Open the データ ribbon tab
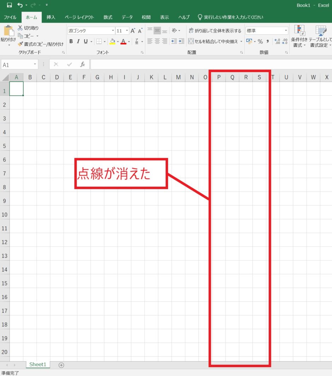 tap(126, 17)
